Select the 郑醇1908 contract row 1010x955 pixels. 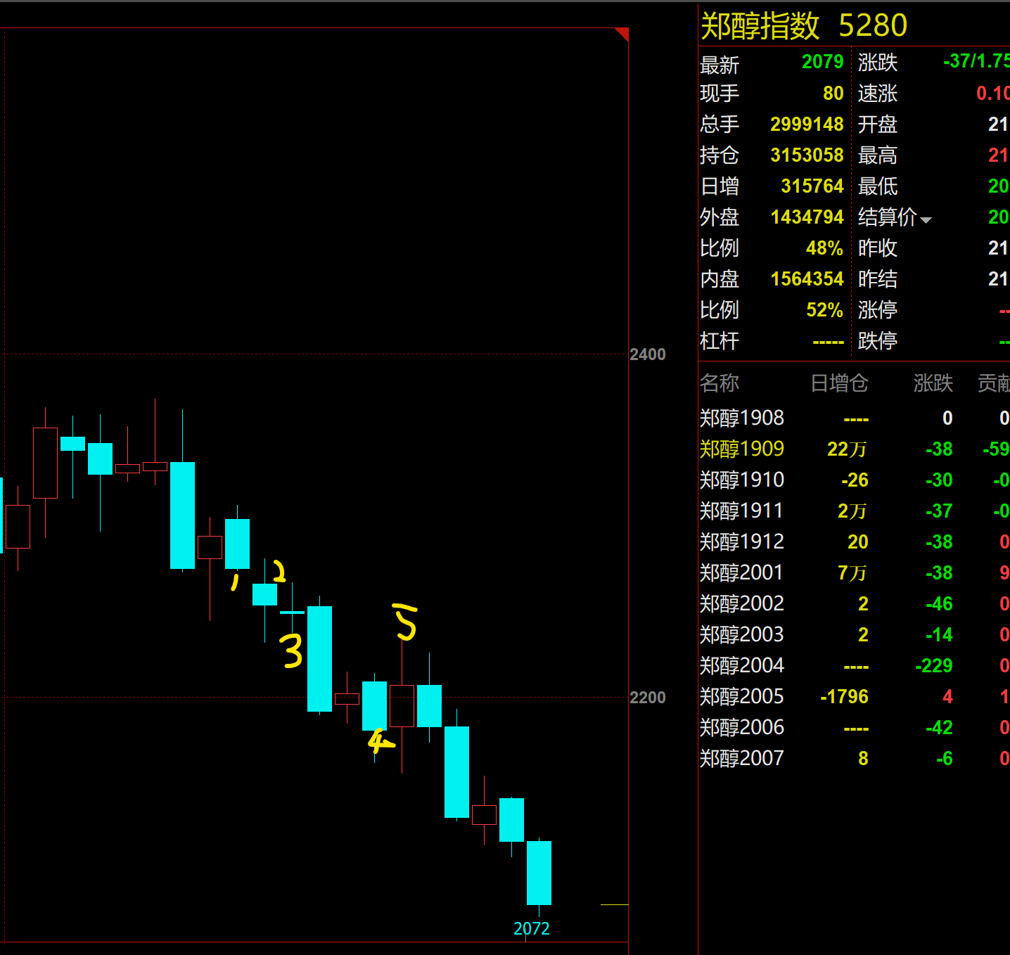(x=741, y=418)
